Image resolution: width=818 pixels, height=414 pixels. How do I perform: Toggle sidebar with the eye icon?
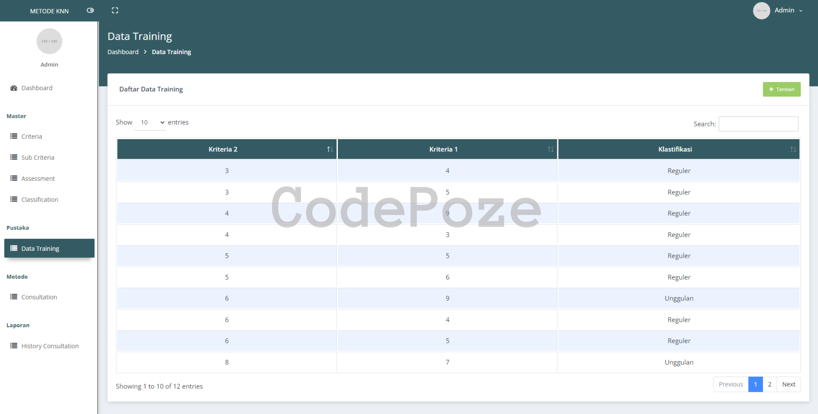(90, 10)
